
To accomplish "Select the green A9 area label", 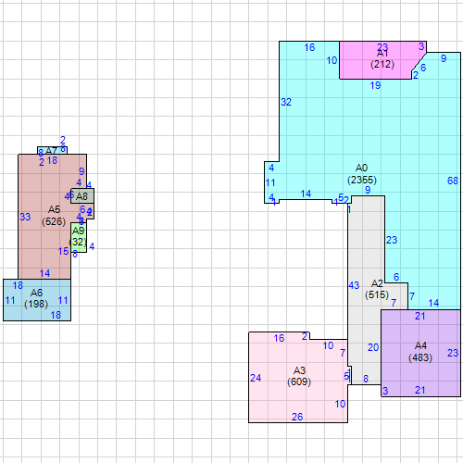I will point(78,236).
